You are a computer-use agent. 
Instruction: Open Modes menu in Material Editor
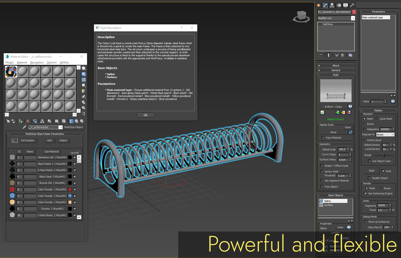coord(10,62)
